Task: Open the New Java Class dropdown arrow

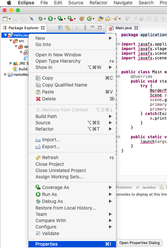Action: pos(94,19)
